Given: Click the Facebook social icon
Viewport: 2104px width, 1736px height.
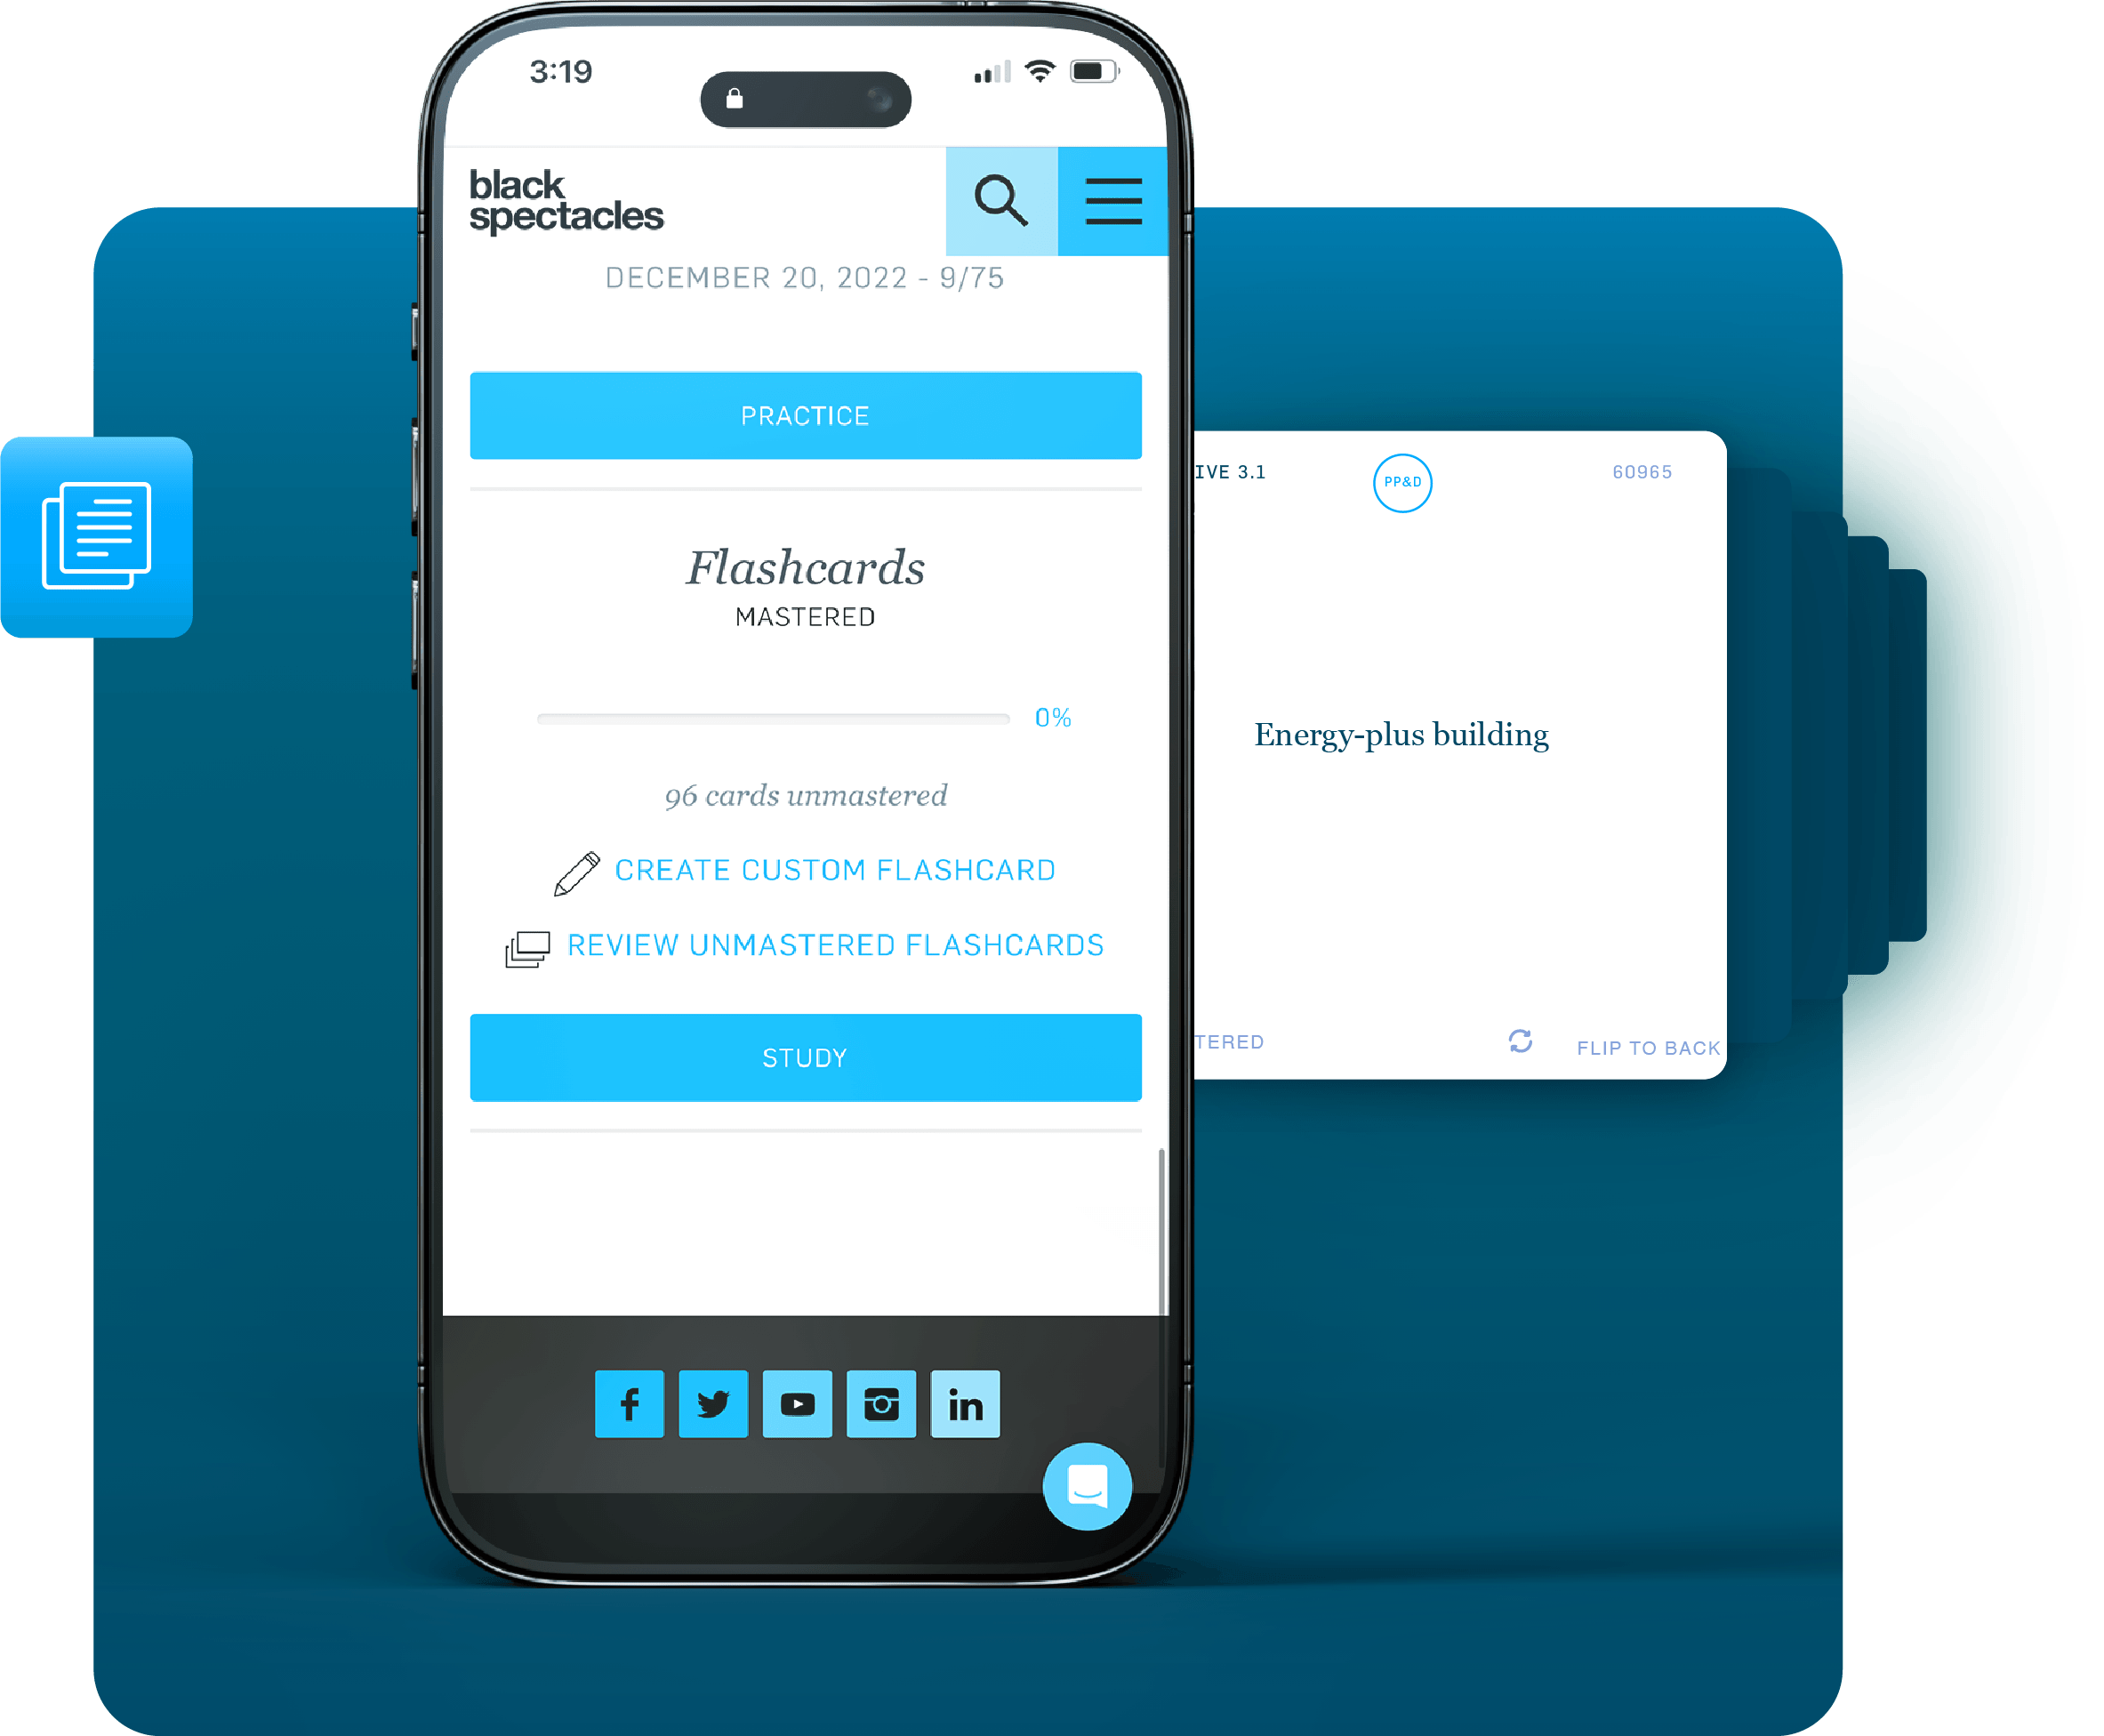Looking at the screenshot, I should [627, 1404].
